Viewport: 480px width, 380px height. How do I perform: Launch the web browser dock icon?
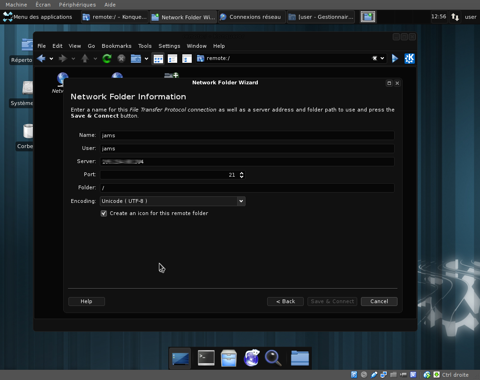[252, 358]
